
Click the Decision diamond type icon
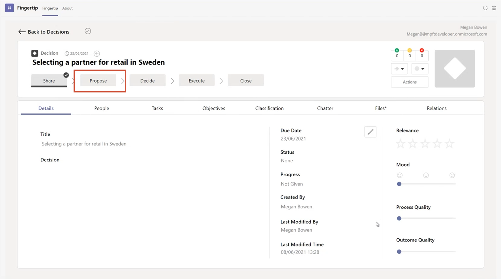(x=35, y=53)
